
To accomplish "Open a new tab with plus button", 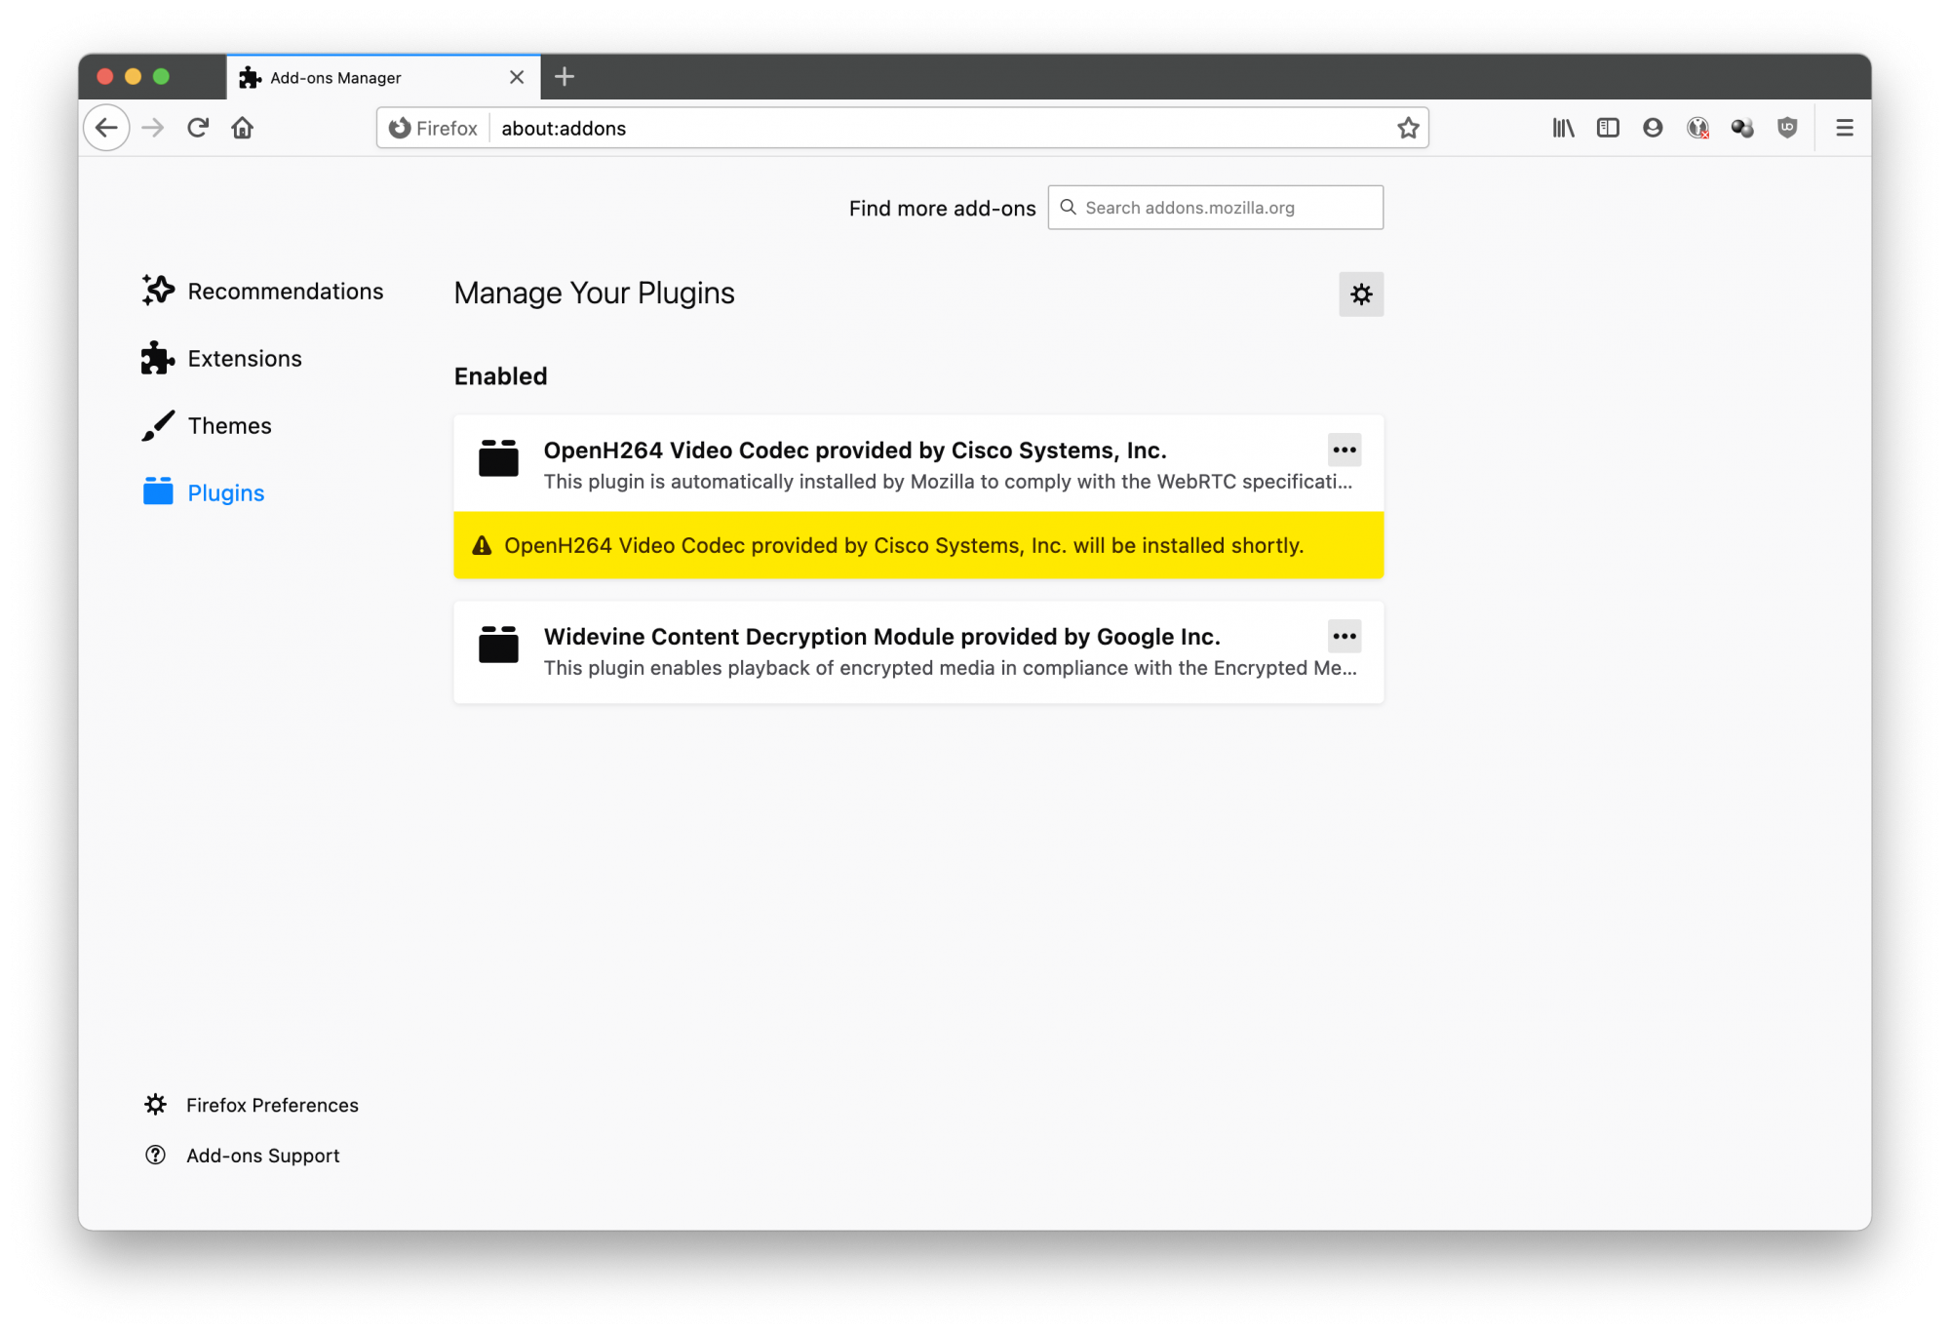I will (x=565, y=77).
